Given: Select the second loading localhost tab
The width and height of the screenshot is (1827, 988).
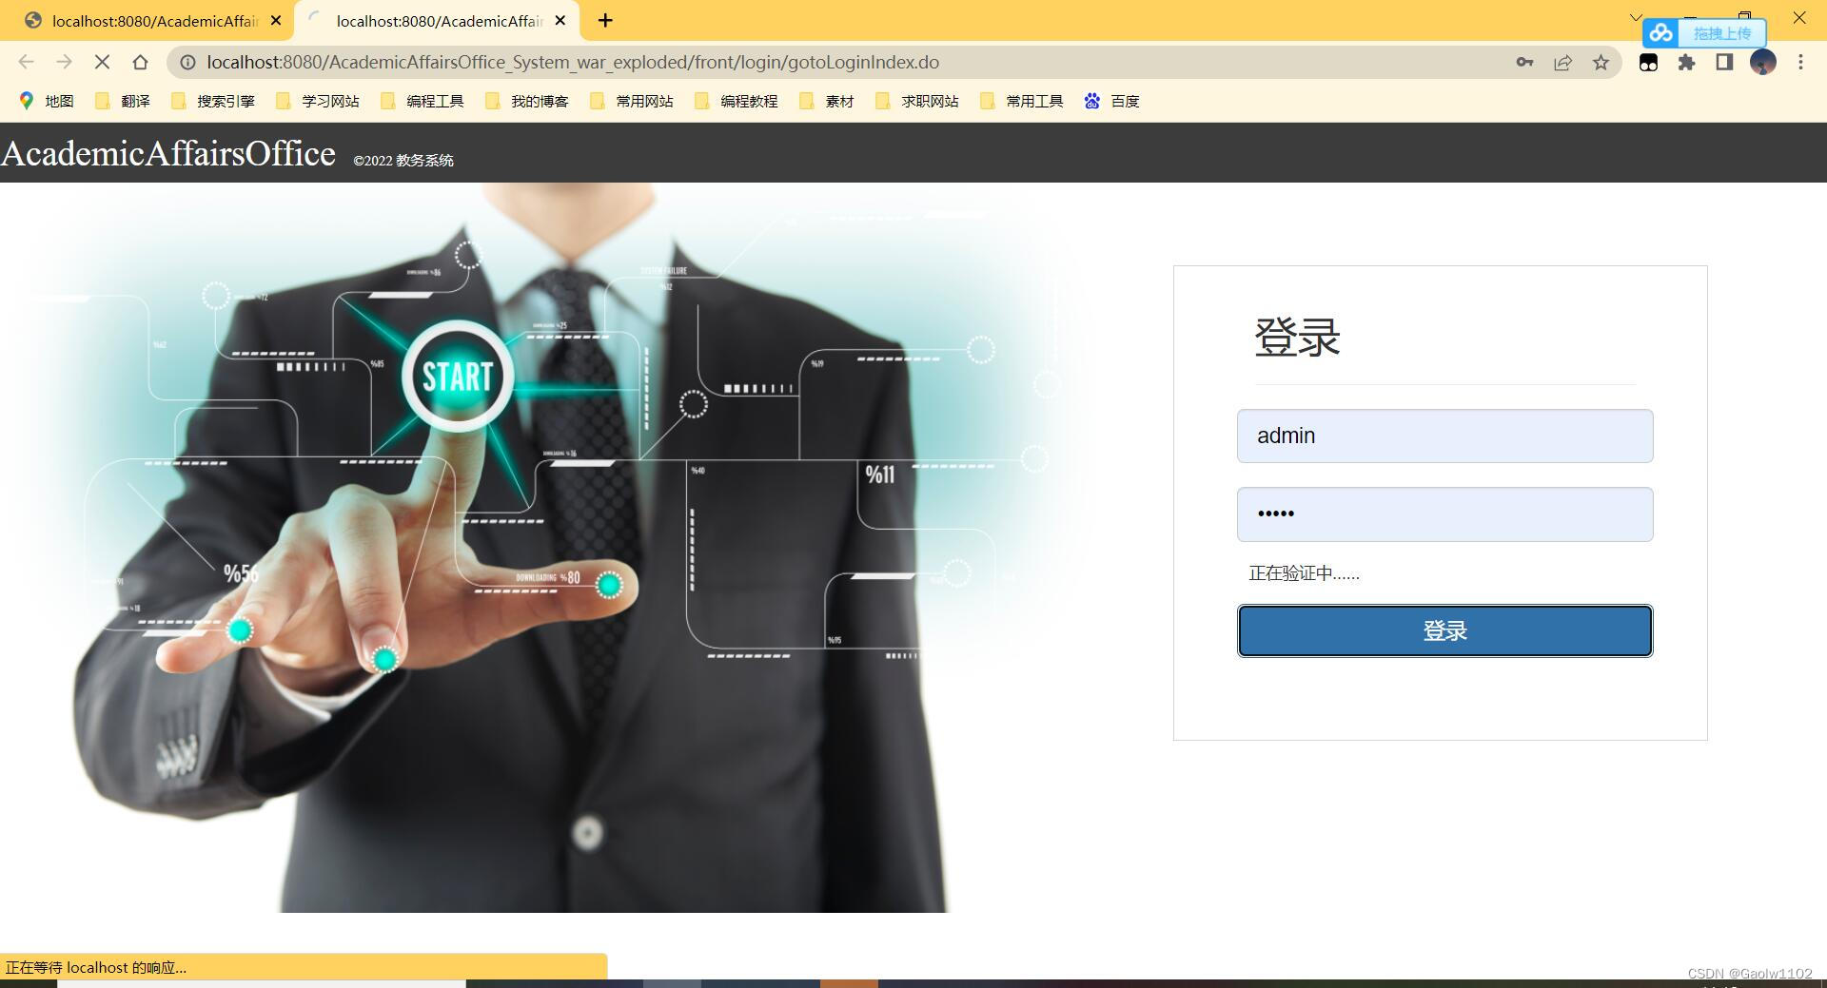Looking at the screenshot, I should [x=437, y=20].
